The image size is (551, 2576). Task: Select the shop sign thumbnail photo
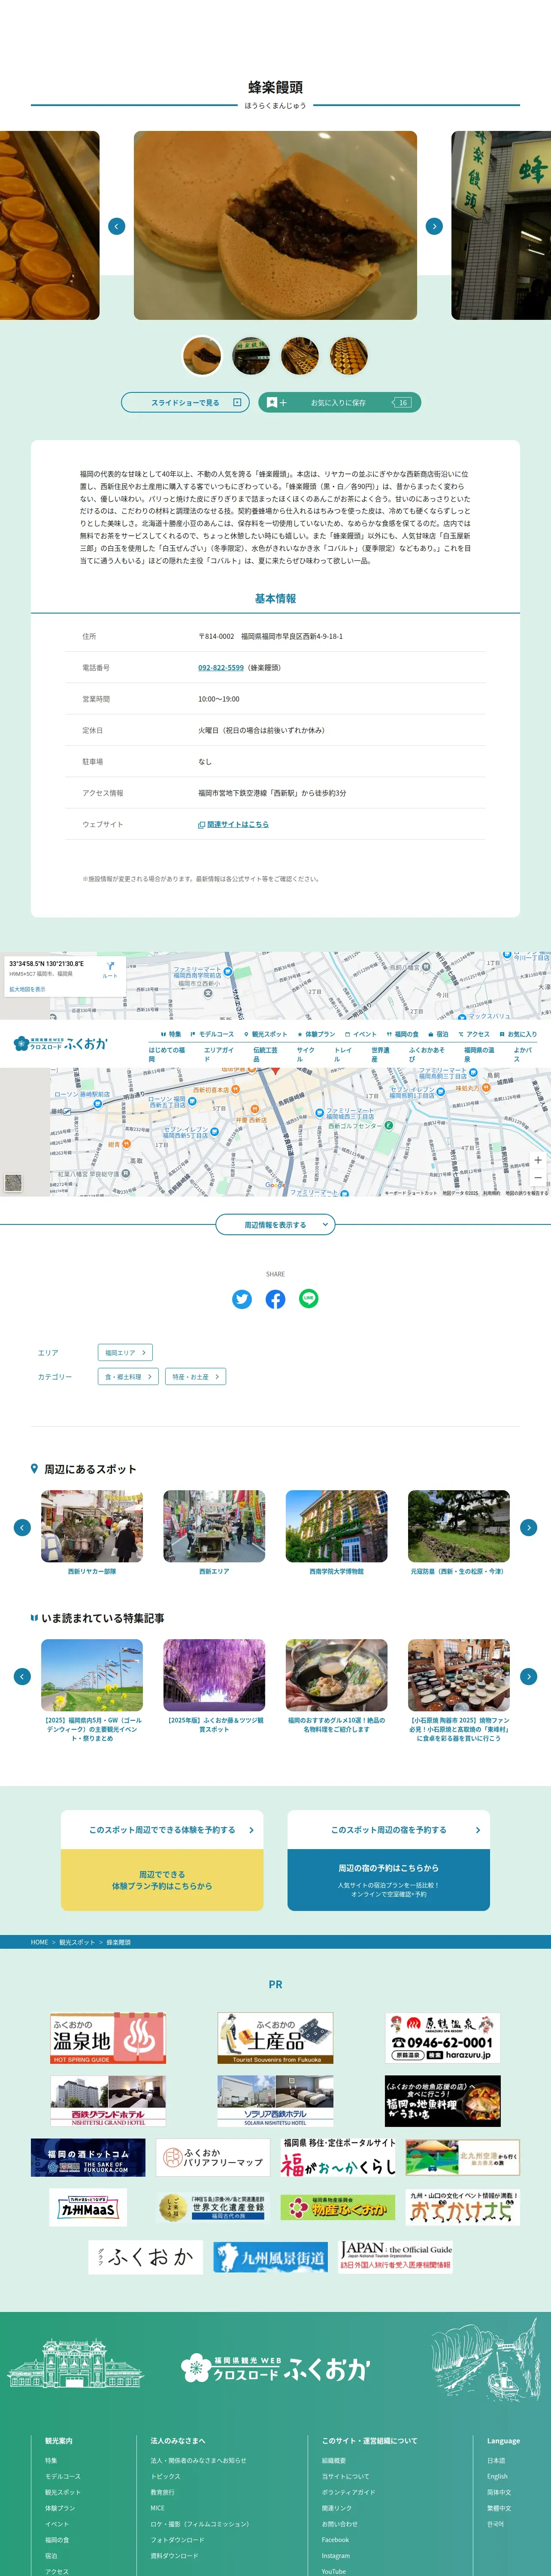[251, 356]
